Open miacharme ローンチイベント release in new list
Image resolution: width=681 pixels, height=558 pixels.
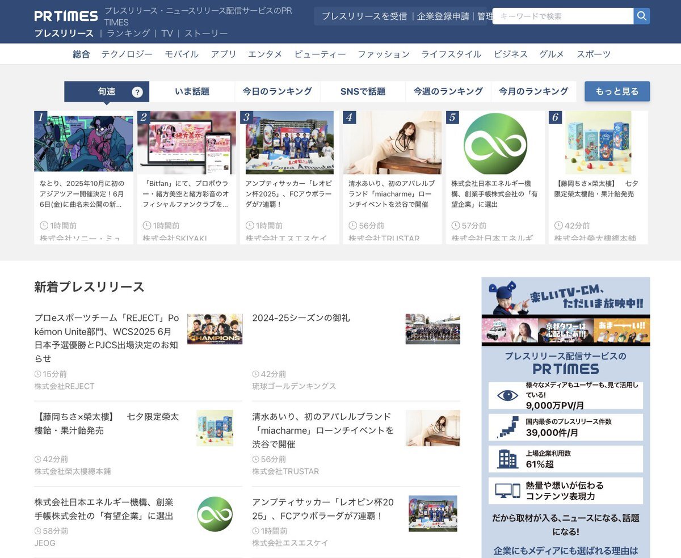coord(323,430)
